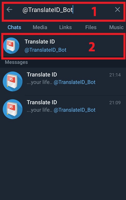Switch to the Files tab
This screenshot has height=200, width=126.
point(91,27)
